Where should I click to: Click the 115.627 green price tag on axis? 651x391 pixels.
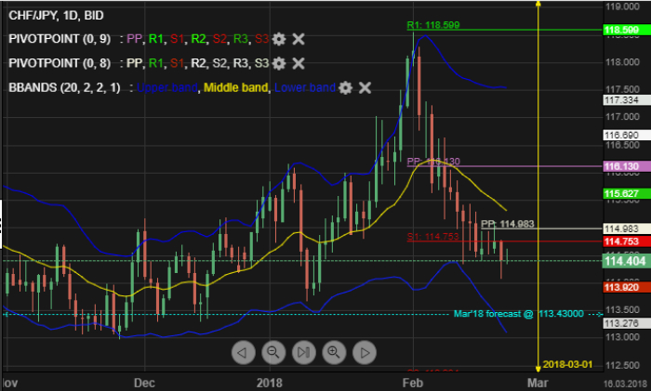click(x=627, y=193)
